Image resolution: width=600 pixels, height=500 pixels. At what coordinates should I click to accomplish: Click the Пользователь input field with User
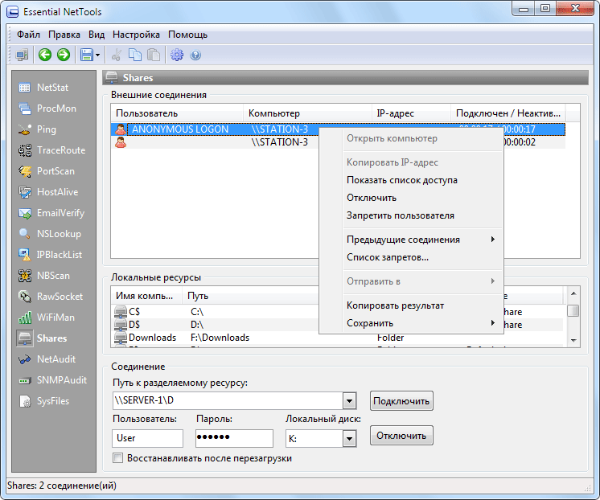click(148, 438)
